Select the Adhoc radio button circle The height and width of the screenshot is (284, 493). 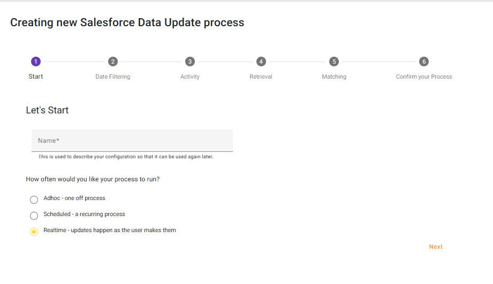point(34,199)
